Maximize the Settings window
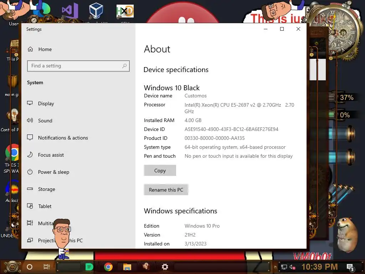Screen dimensions: 365x274 pos(282,29)
